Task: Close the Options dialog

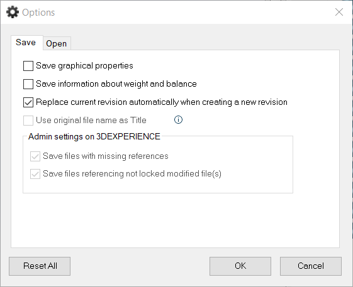Action: pos(339,12)
